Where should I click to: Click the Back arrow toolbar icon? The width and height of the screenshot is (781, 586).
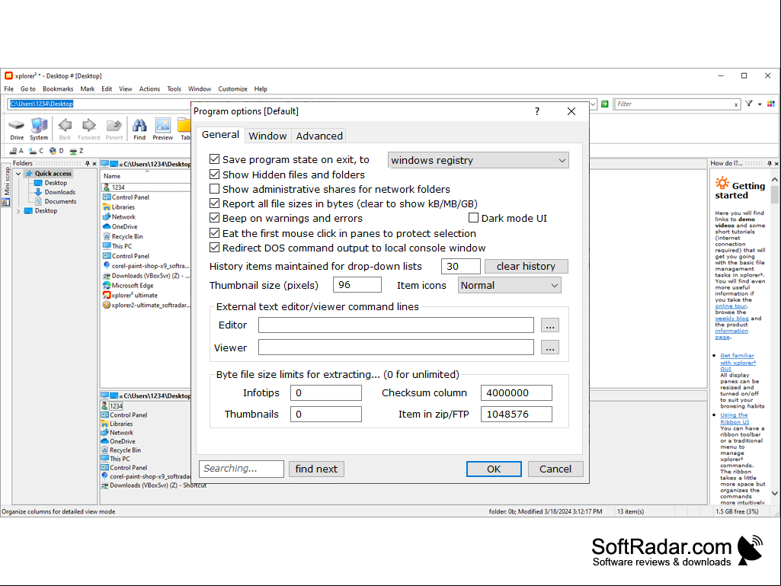coord(65,129)
